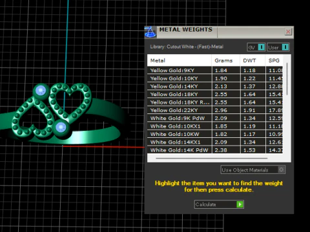Click the Calculate button

(219, 204)
